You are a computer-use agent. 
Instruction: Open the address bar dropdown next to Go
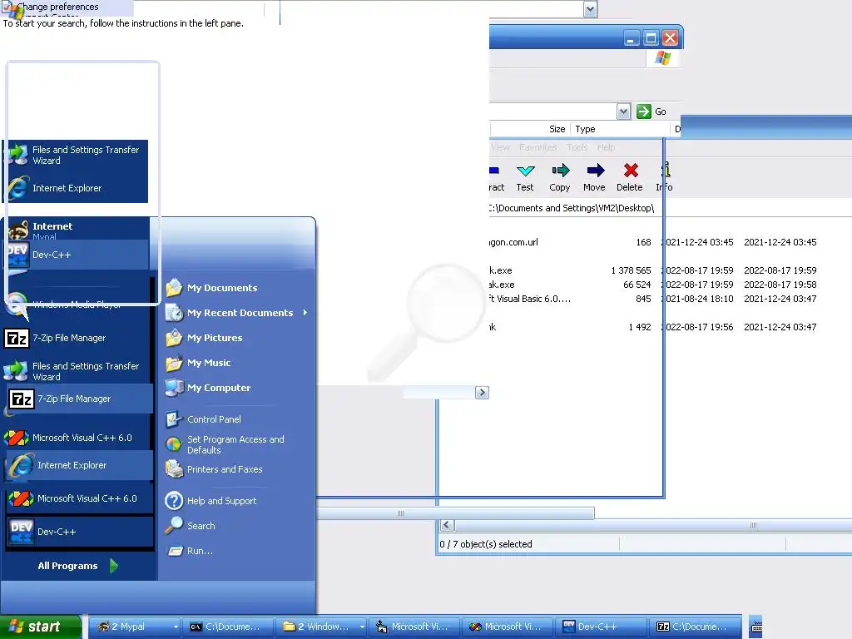[623, 111]
